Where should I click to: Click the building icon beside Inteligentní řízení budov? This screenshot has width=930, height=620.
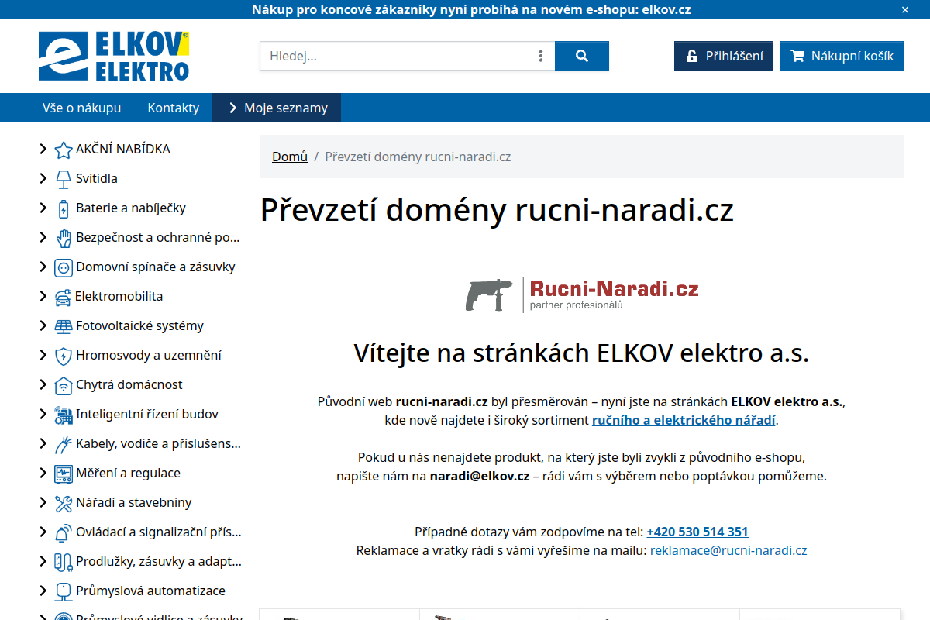[x=64, y=415]
